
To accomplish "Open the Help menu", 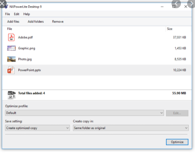I will pos(27,14).
